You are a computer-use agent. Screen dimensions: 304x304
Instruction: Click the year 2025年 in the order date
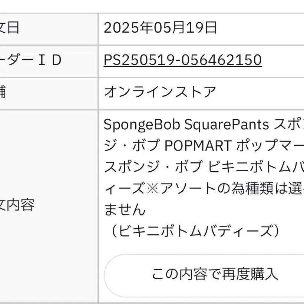[x=123, y=28]
